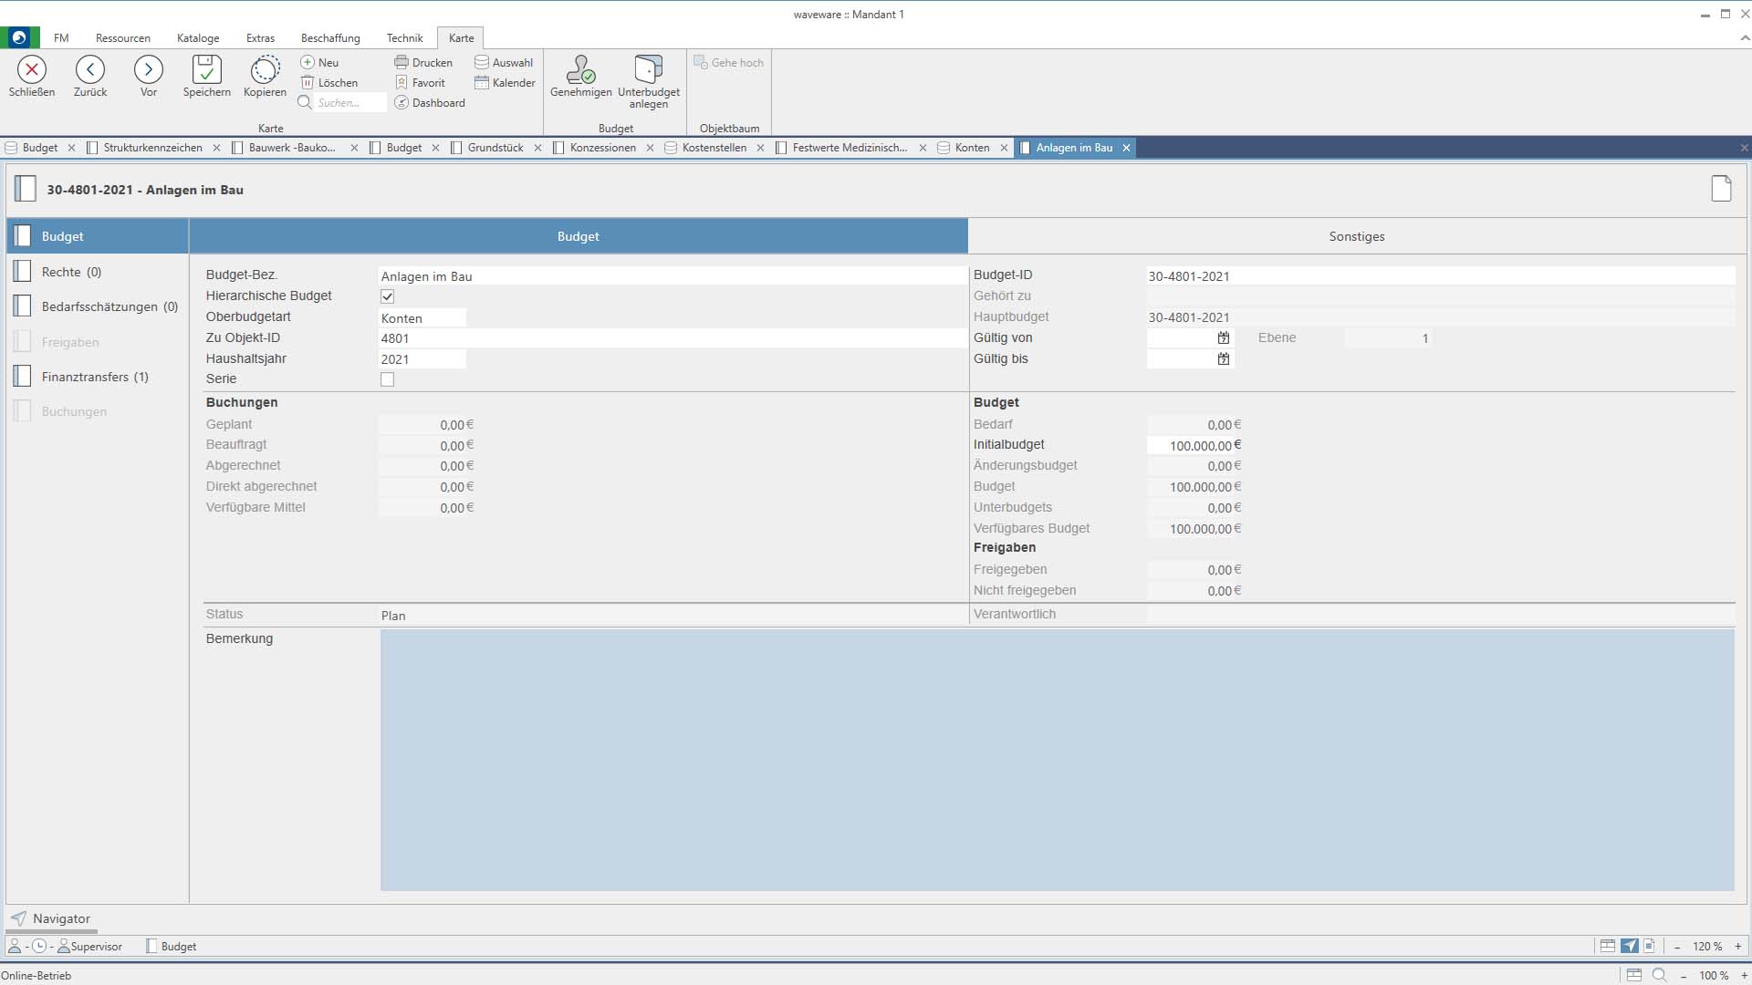The width and height of the screenshot is (1752, 985).
Task: Click the Kopieren icon
Action: [265, 70]
